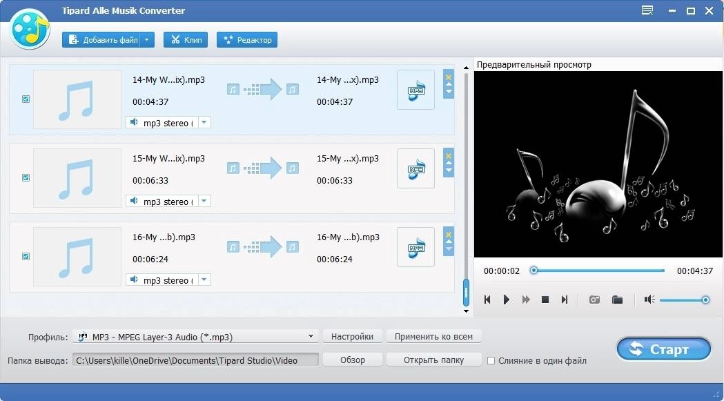Open the title bar menu icon
Viewport: 724px width, 401px height.
(647, 10)
